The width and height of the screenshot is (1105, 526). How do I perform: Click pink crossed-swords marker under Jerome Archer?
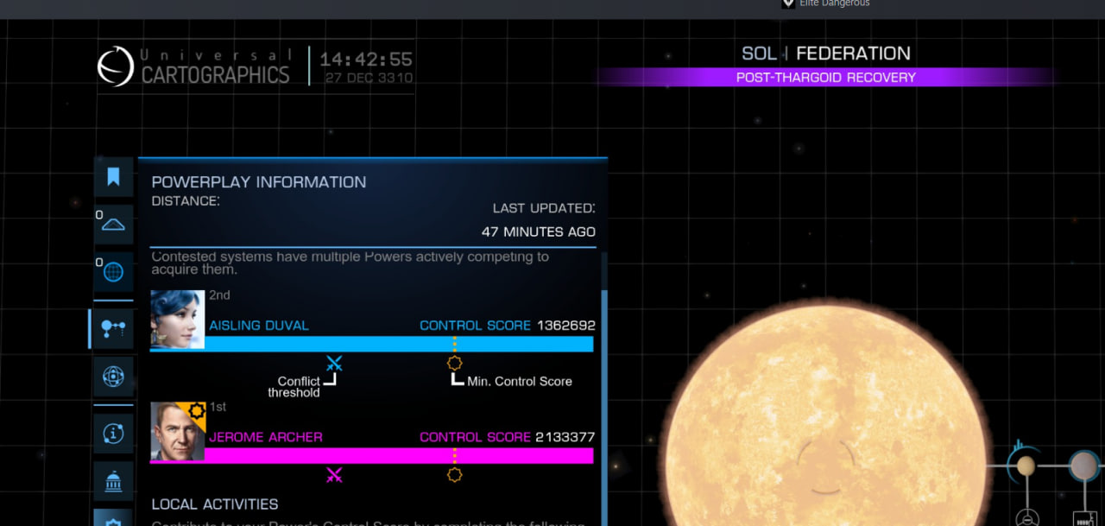tap(334, 474)
